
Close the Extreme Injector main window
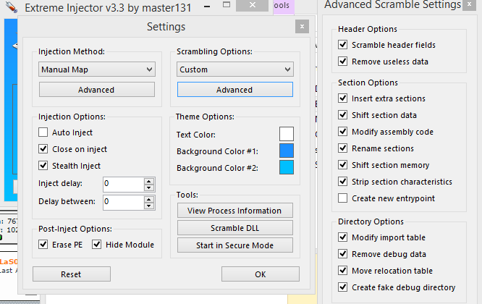click(x=253, y=5)
